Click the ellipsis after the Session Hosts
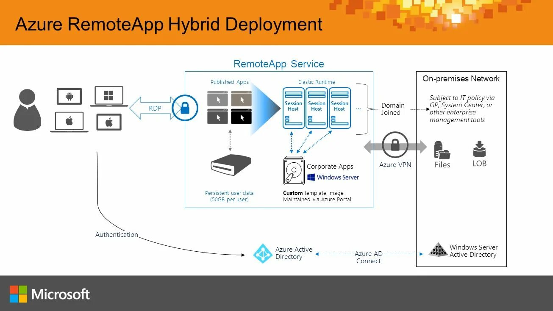The image size is (553, 311). pyautogui.click(x=358, y=109)
